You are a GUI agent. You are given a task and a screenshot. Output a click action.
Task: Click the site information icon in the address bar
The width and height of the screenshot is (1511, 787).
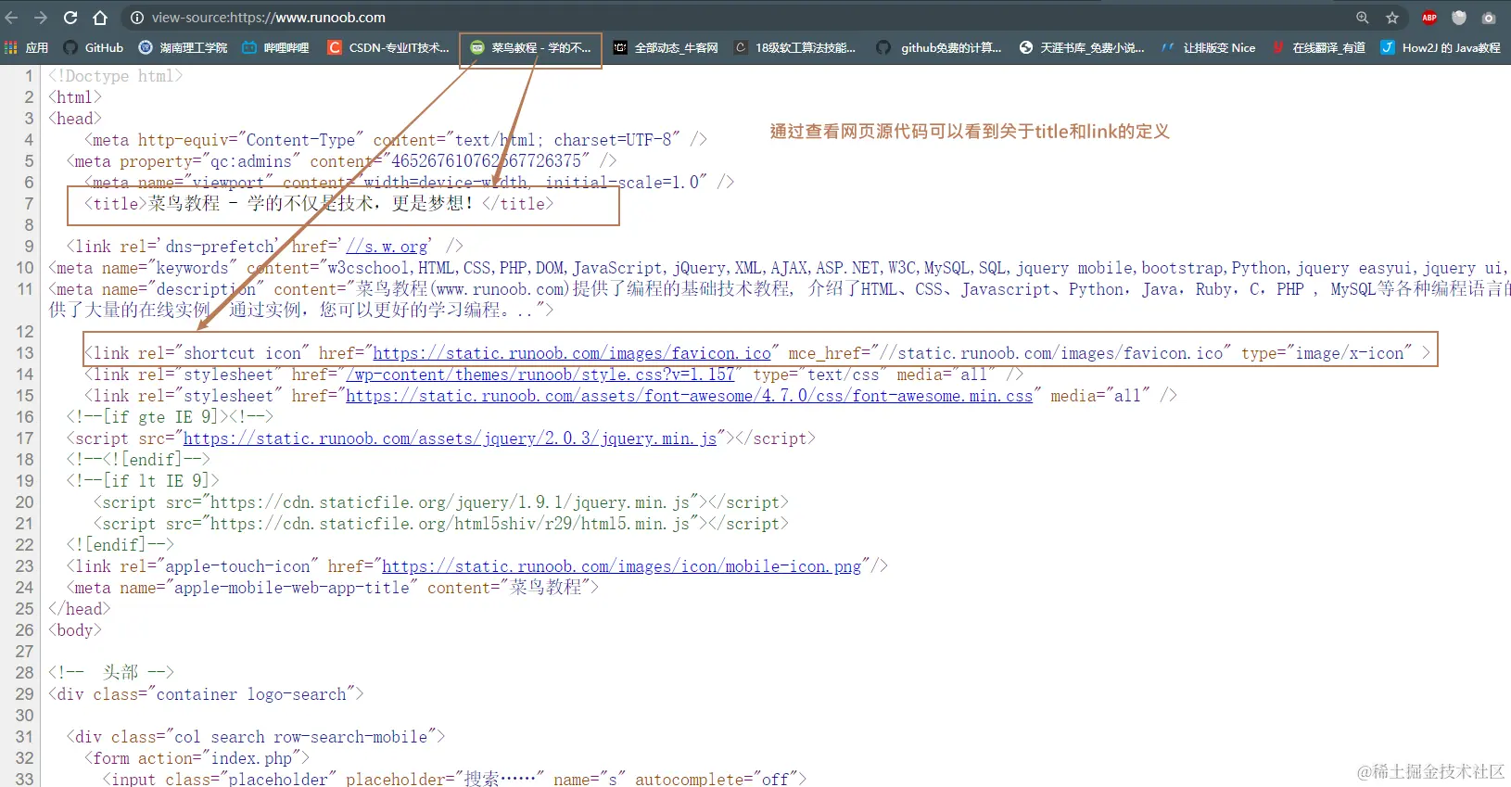point(136,18)
